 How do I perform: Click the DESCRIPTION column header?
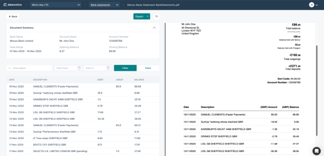[x=40, y=80]
